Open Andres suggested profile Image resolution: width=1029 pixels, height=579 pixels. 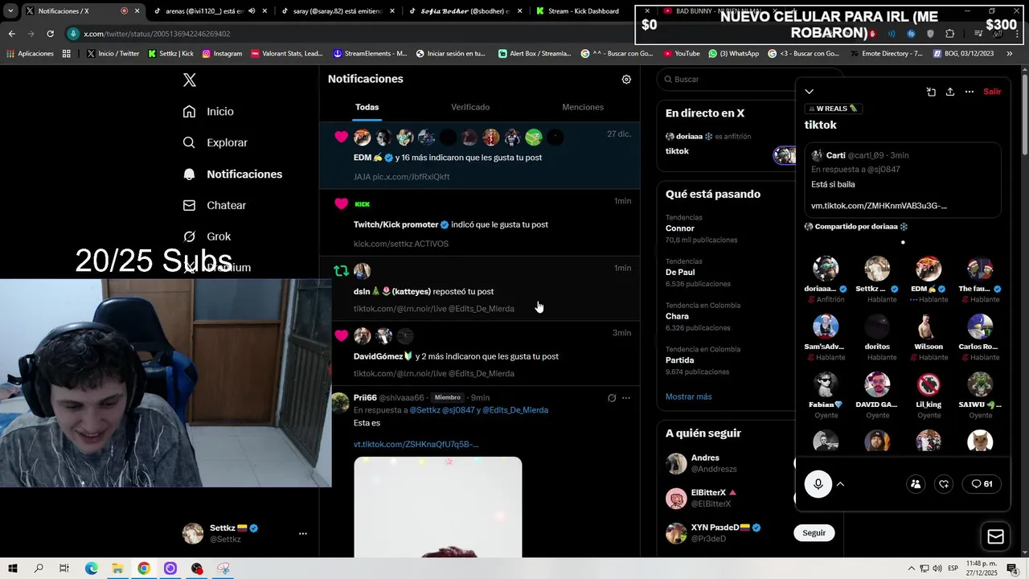(x=705, y=458)
